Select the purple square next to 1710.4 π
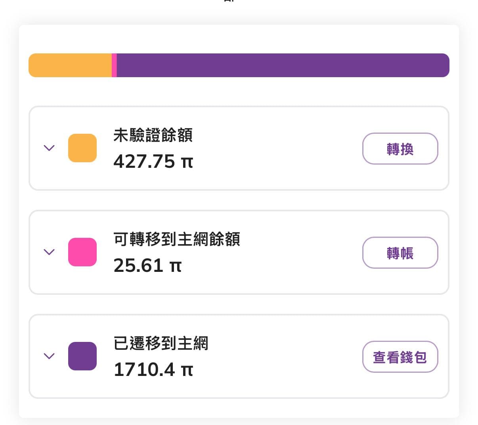Screen dimensions: 478x425 tap(82, 356)
